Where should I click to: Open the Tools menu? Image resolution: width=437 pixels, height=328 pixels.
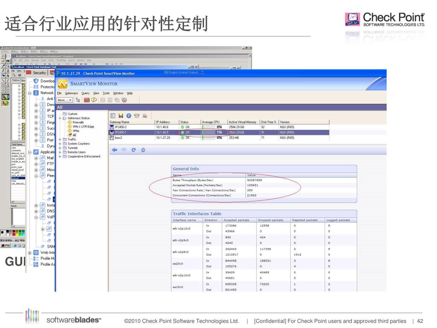106,93
